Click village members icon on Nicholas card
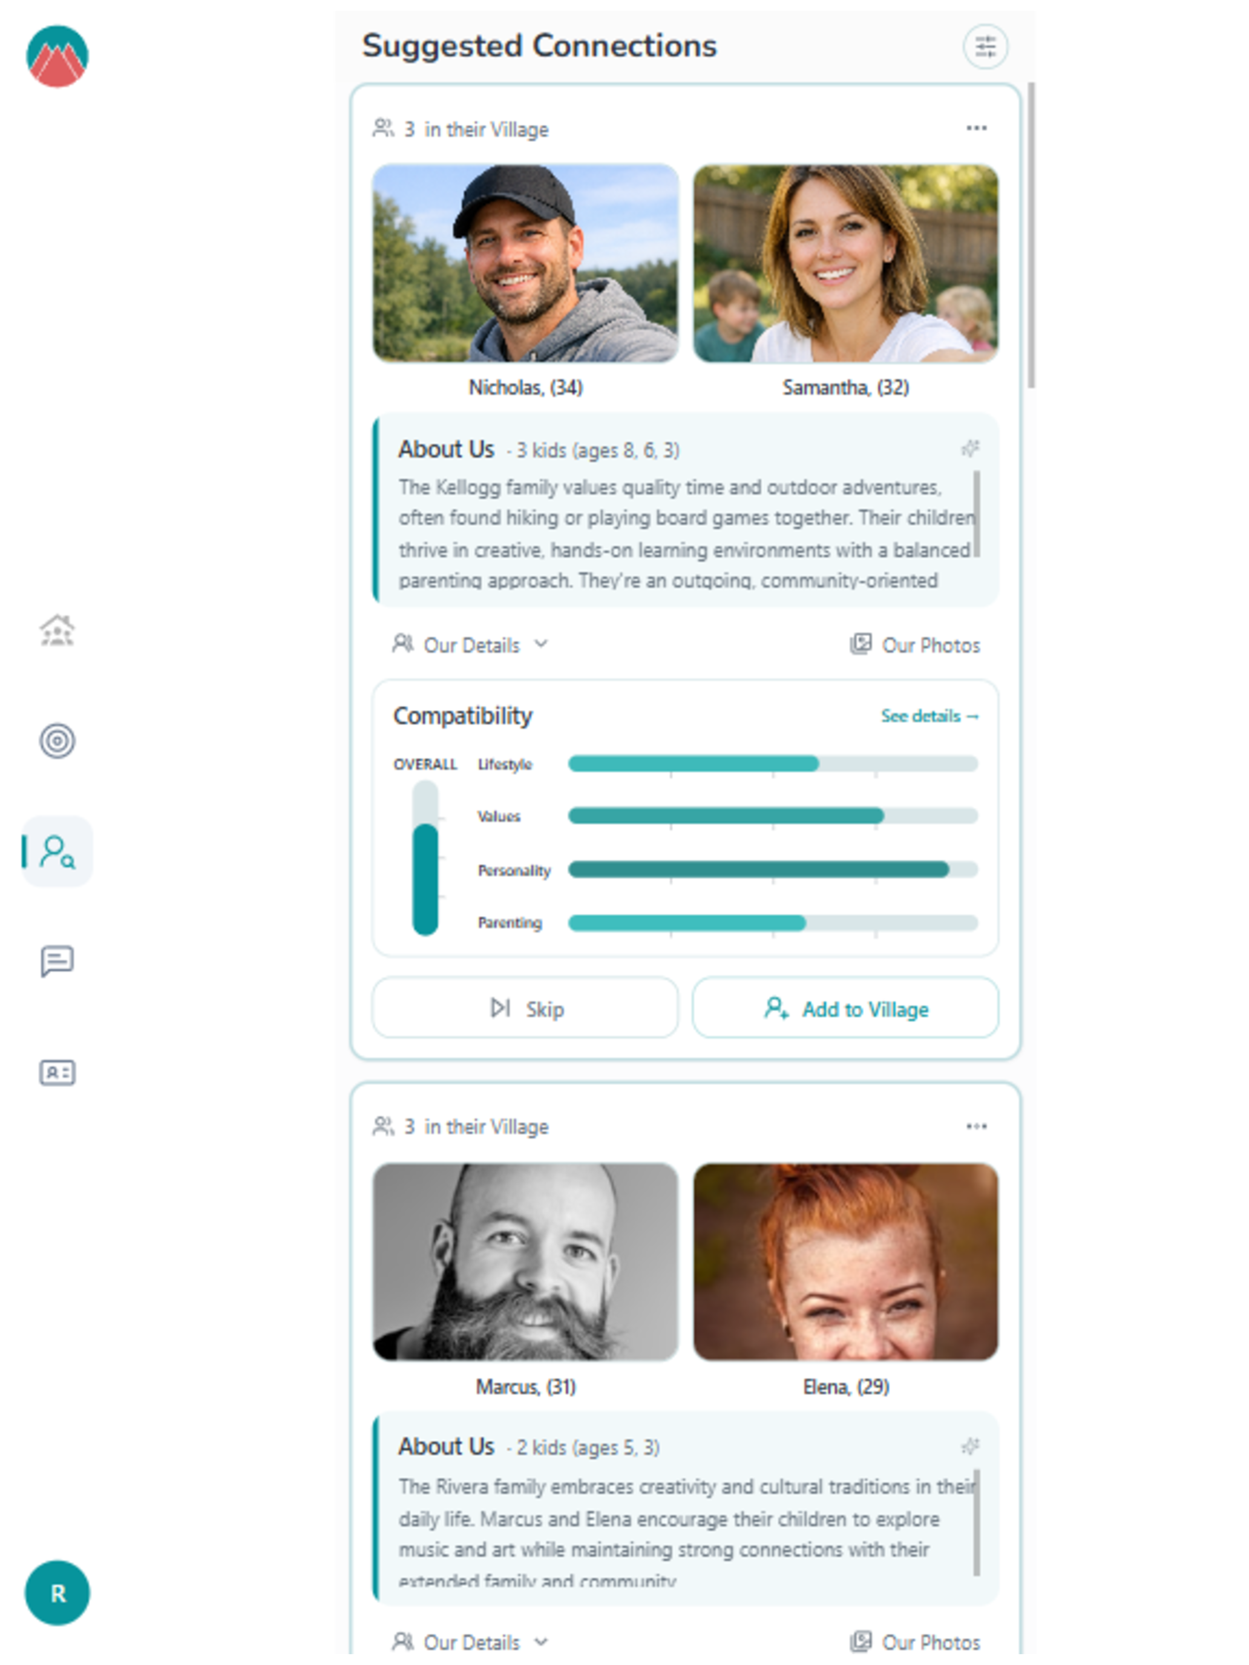The image size is (1249, 1665). [x=383, y=129]
